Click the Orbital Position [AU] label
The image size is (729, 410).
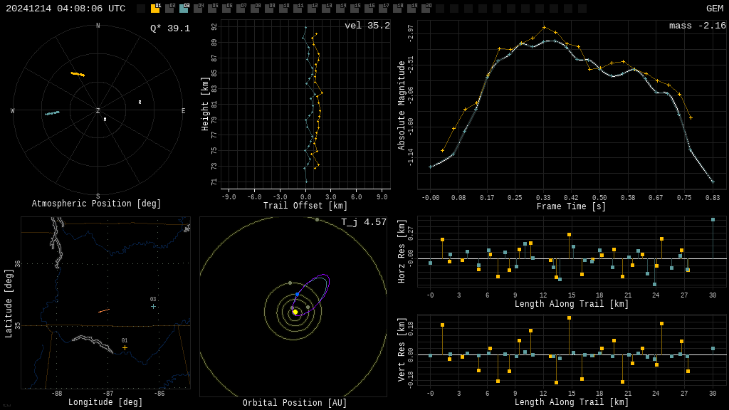pyautogui.click(x=295, y=403)
